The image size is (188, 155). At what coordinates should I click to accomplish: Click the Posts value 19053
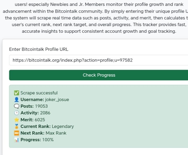point(41,106)
